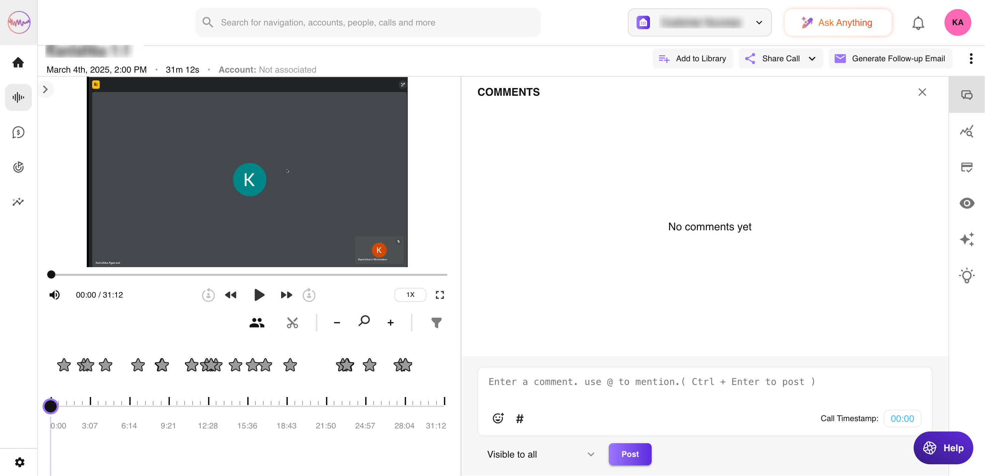Open the three-dot more options menu
985x476 pixels.
tap(971, 59)
